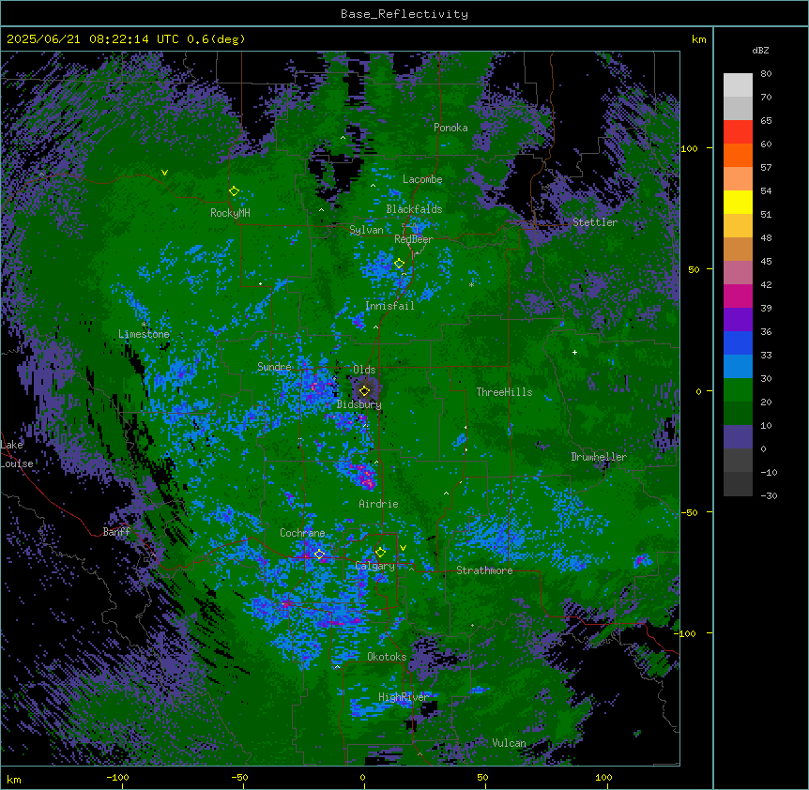Click the yellow radar site marker at Olds
809x790 pixels.
364,391
